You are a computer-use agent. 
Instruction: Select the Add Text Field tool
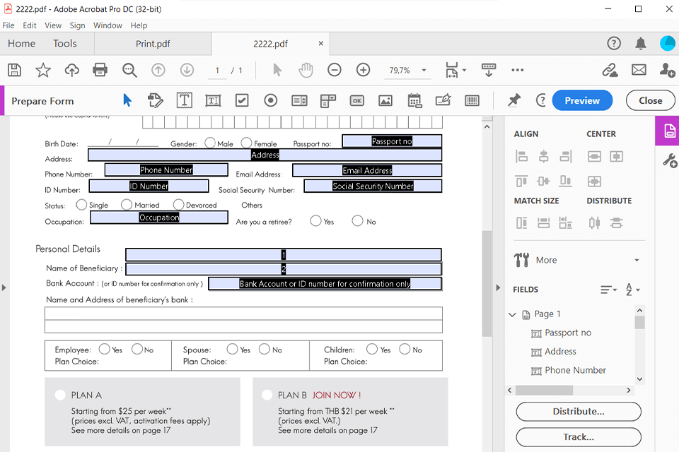213,101
